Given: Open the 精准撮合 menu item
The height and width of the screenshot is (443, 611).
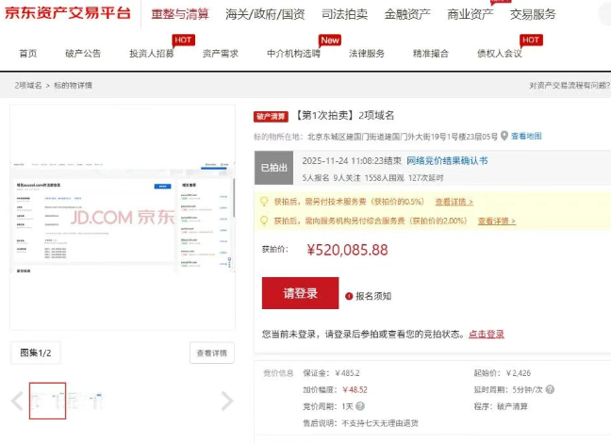Looking at the screenshot, I should (x=431, y=54).
